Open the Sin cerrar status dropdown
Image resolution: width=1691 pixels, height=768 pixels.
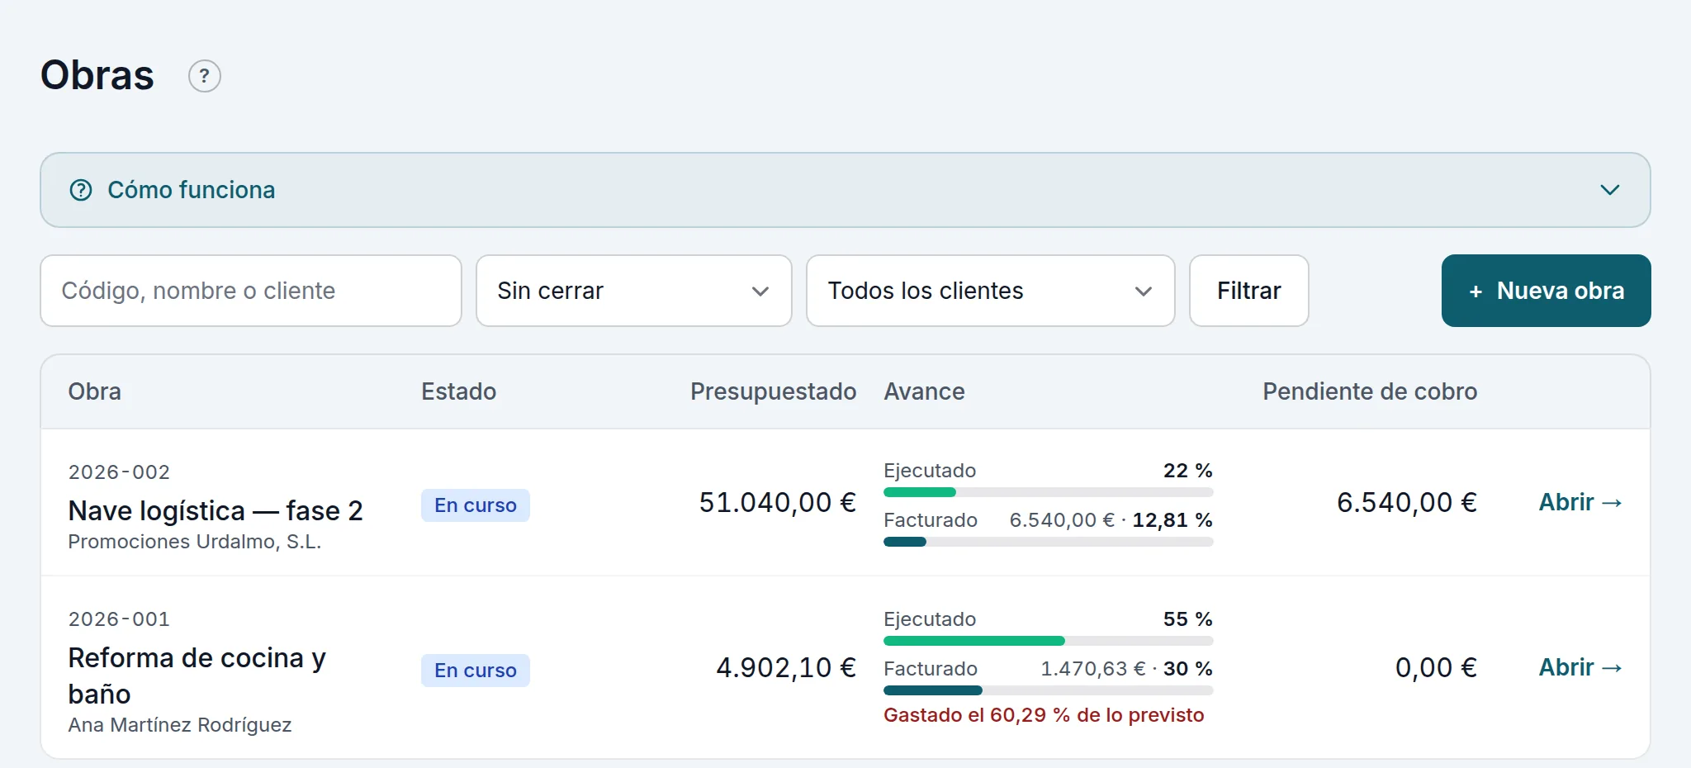[634, 291]
